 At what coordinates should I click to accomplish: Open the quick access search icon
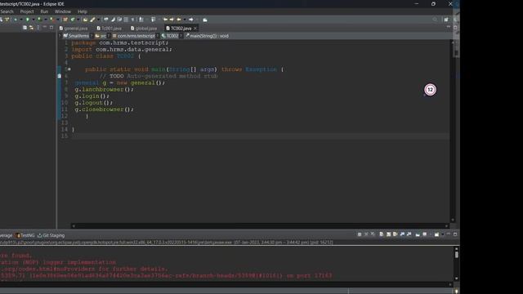point(435,20)
